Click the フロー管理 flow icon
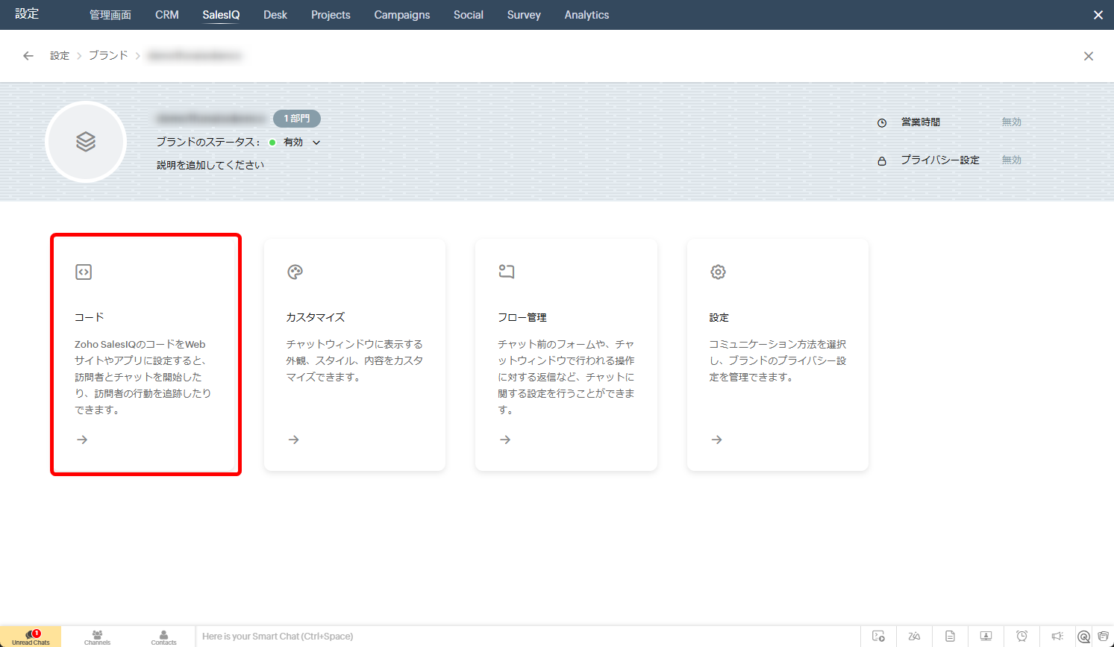Viewport: 1114px width, 647px height. pyautogui.click(x=507, y=272)
